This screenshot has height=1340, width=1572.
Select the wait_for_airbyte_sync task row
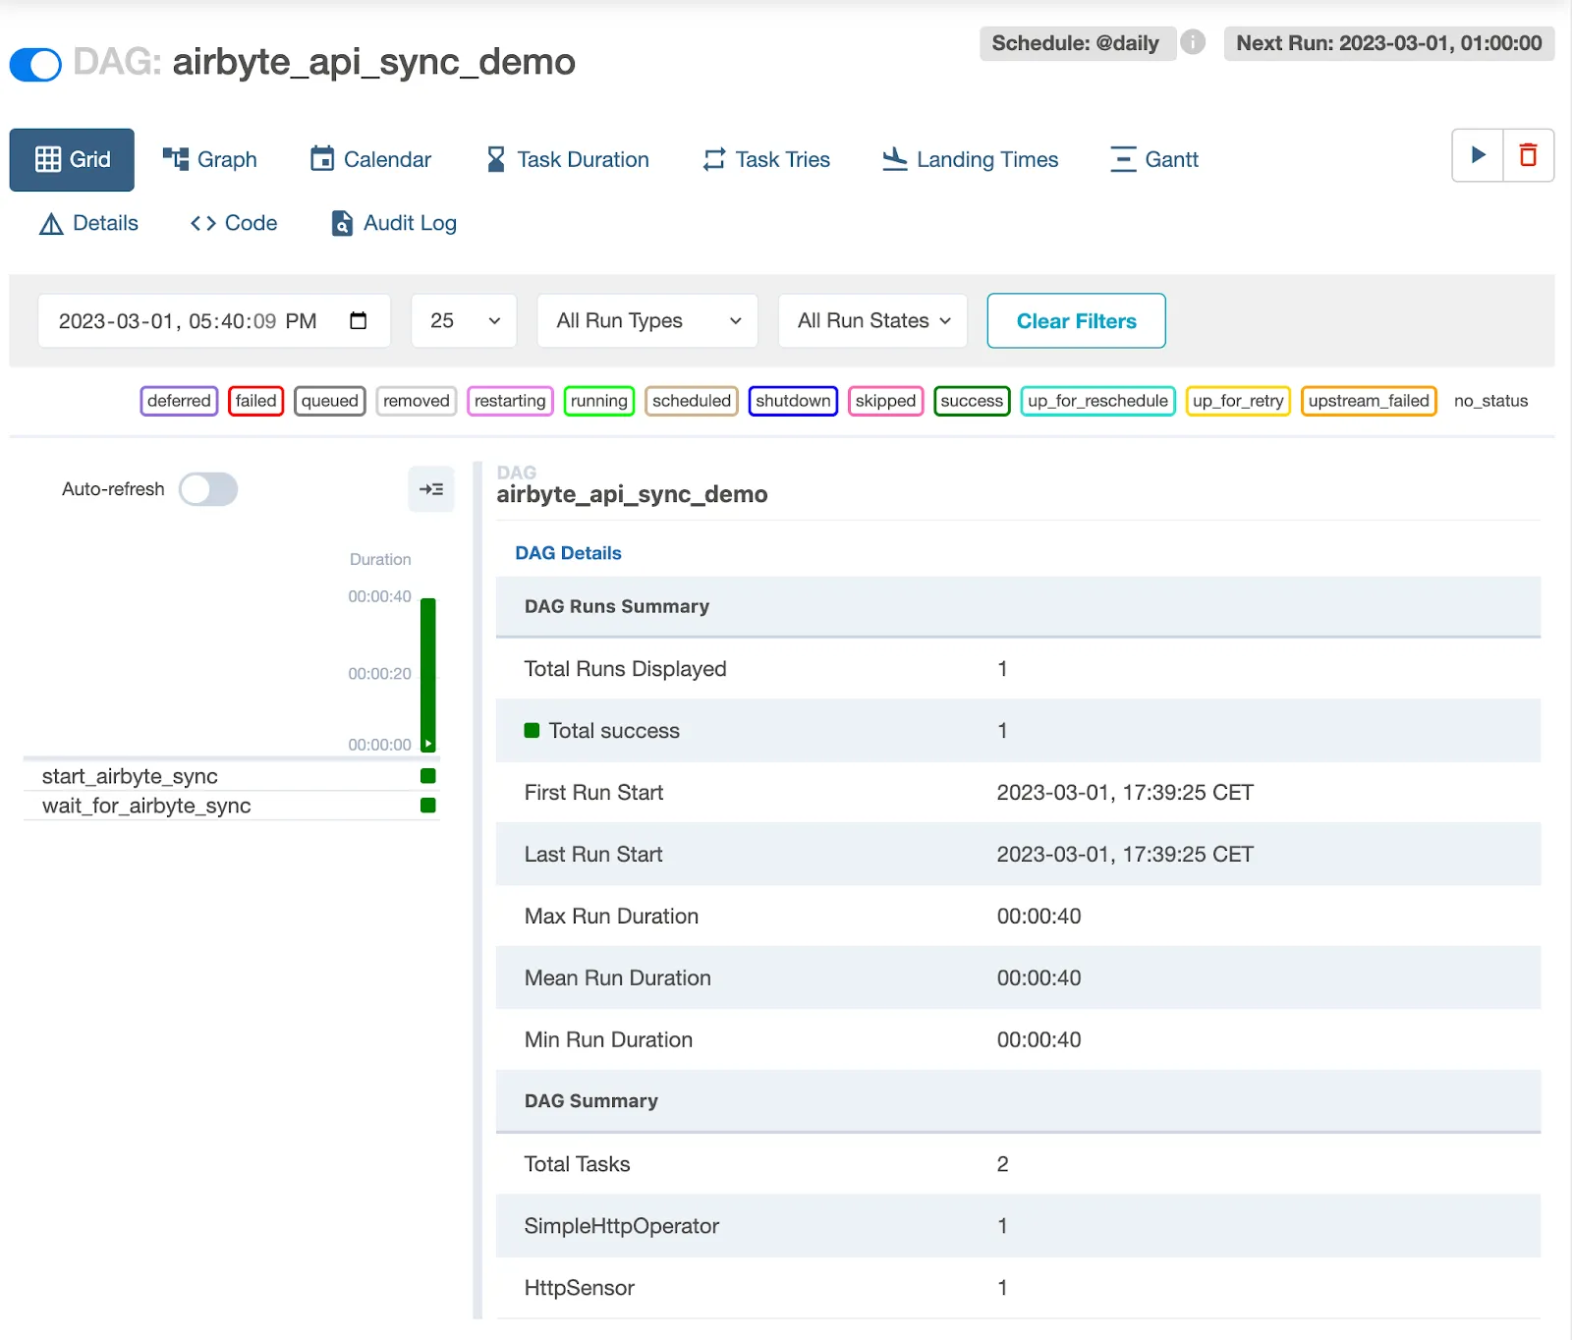231,806
